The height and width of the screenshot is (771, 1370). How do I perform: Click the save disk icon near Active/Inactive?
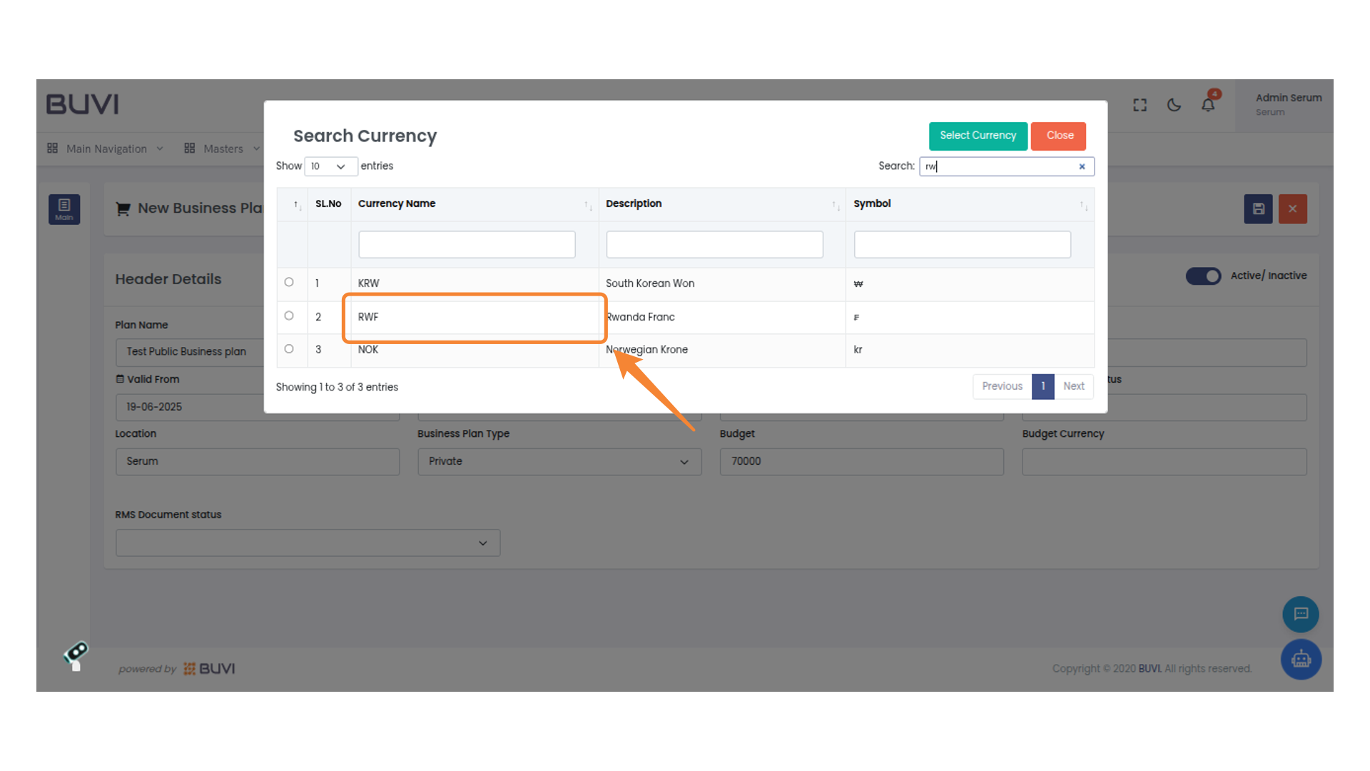(1258, 208)
